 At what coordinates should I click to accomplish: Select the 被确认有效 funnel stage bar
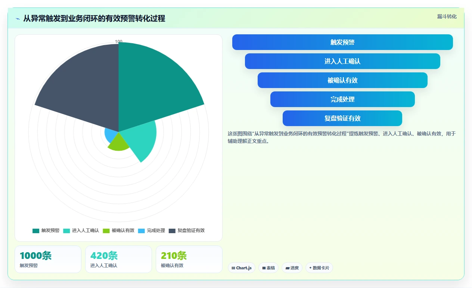(342, 80)
